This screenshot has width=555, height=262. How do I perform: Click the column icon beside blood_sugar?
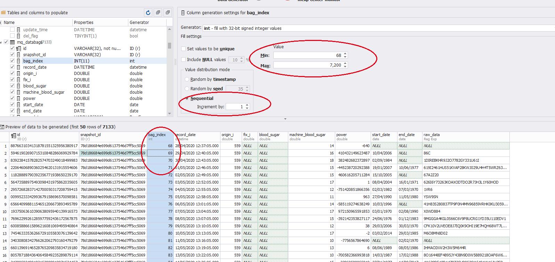19,86
